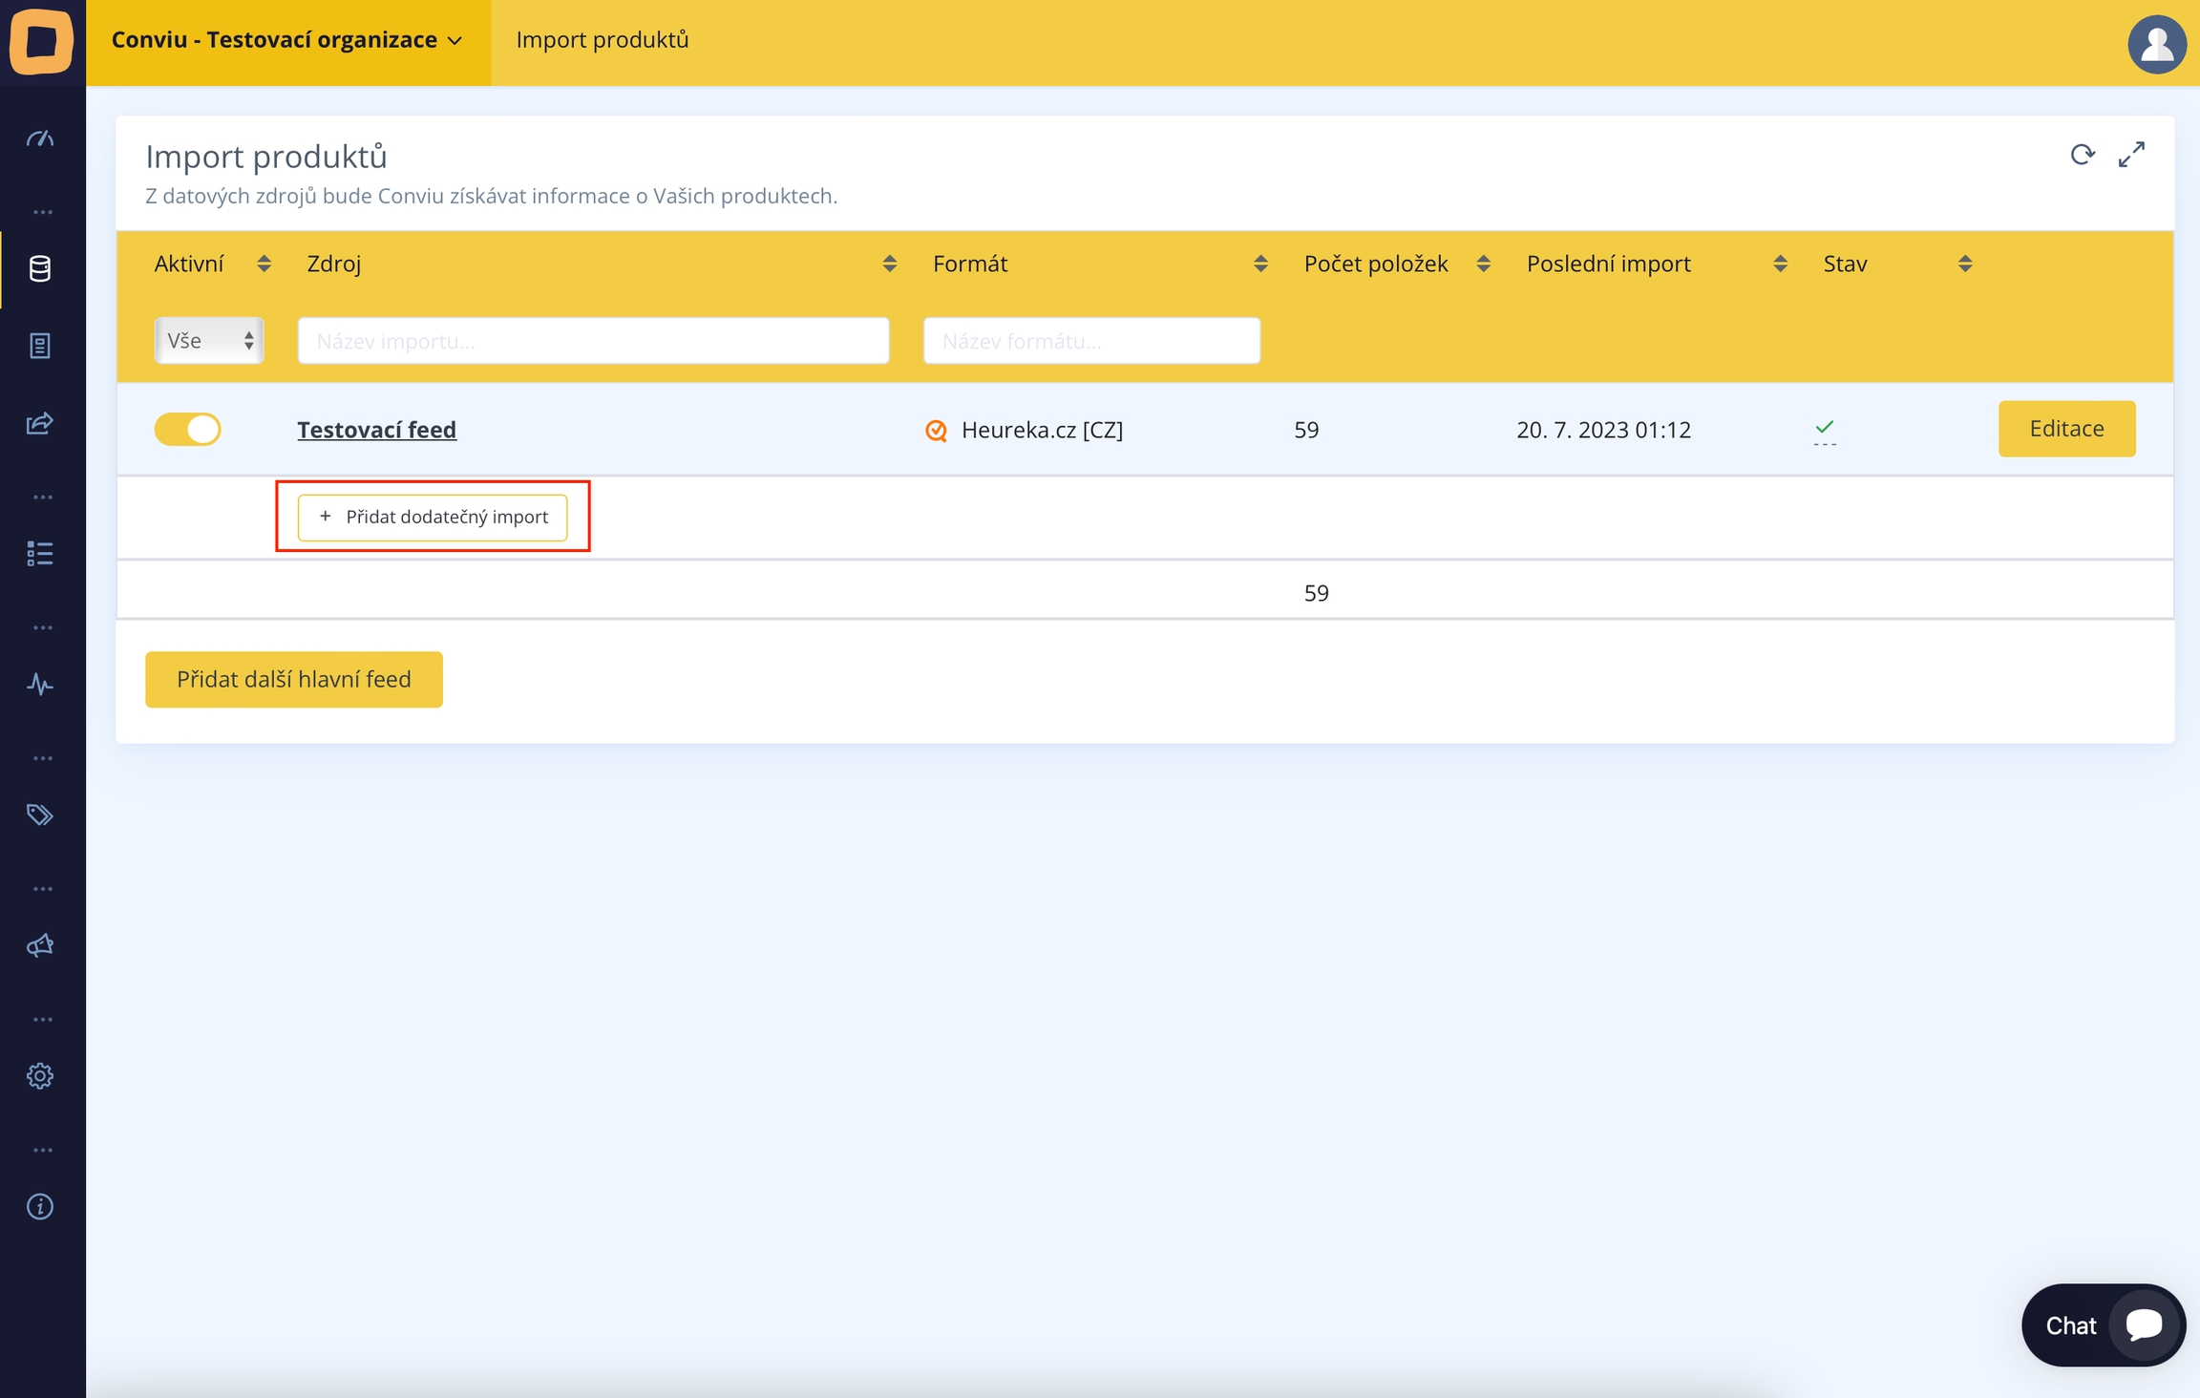Open the activity pulse icon in sidebar

40,685
